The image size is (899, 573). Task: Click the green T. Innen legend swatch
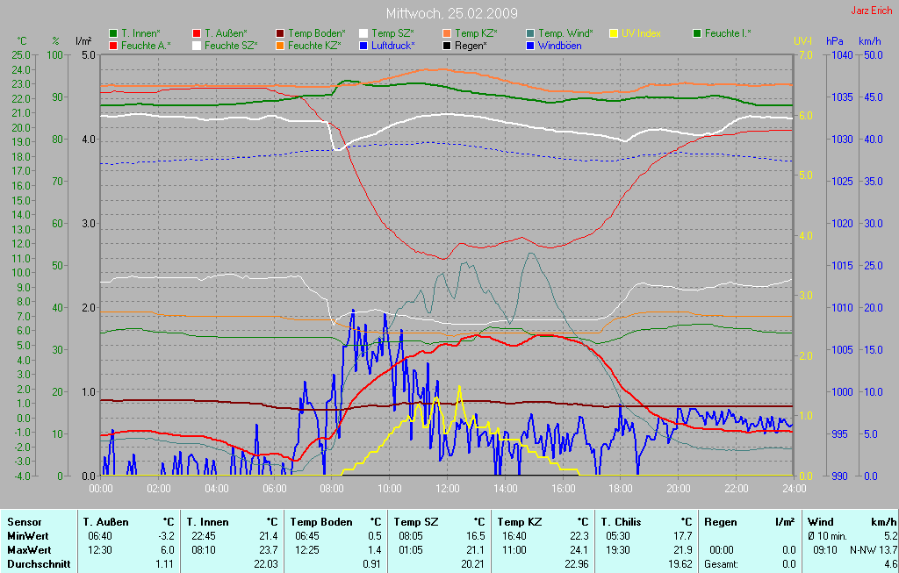coord(113,33)
